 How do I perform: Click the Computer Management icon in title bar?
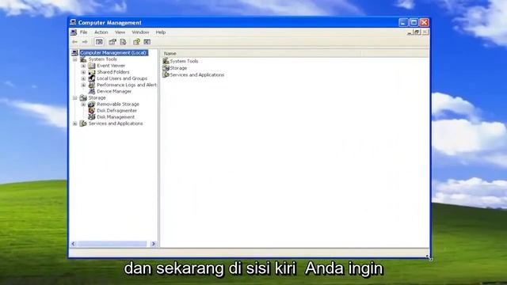click(x=73, y=22)
